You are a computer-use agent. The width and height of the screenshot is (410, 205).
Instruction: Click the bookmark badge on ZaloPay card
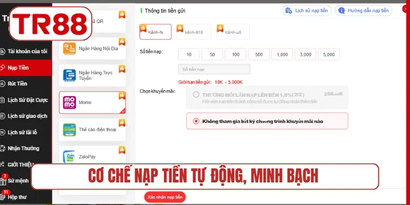(122, 150)
